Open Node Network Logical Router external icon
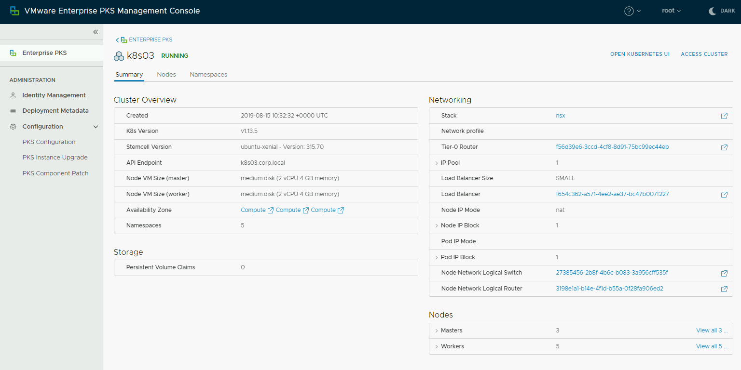This screenshot has height=370, width=741. [x=724, y=289]
